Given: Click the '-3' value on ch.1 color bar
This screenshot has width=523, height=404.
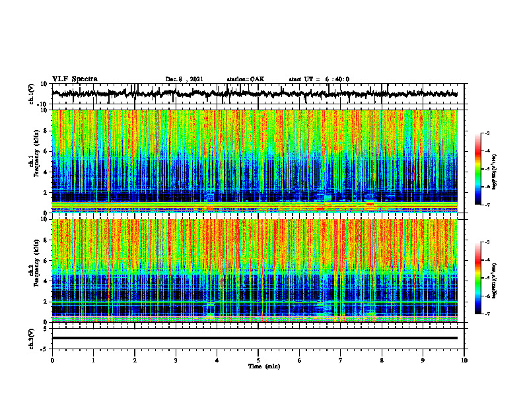Looking at the screenshot, I should 487,133.
